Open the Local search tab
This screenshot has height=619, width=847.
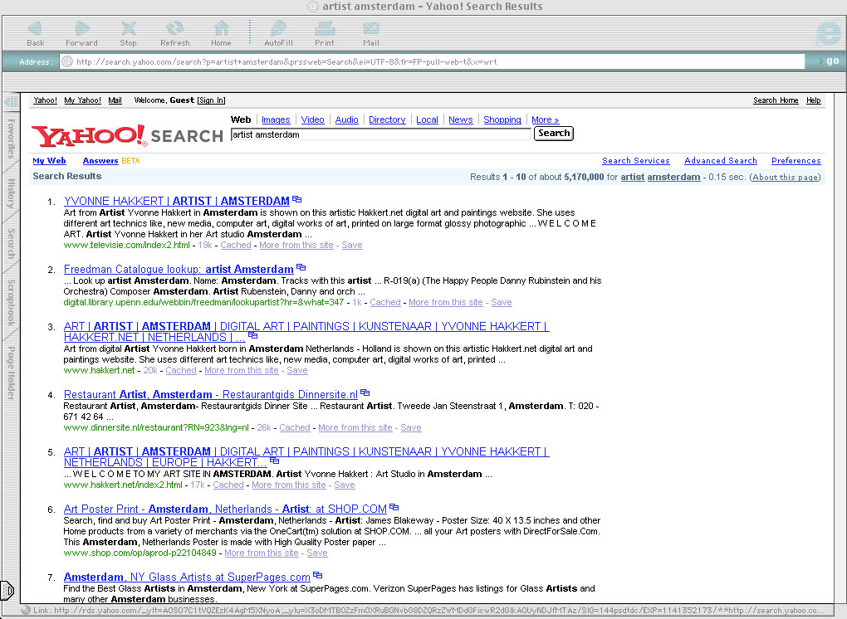427,119
